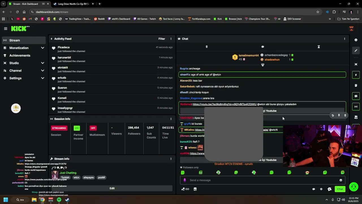Toggle Partner Income ON switch
This screenshot has height=204, width=362.
[77, 128]
